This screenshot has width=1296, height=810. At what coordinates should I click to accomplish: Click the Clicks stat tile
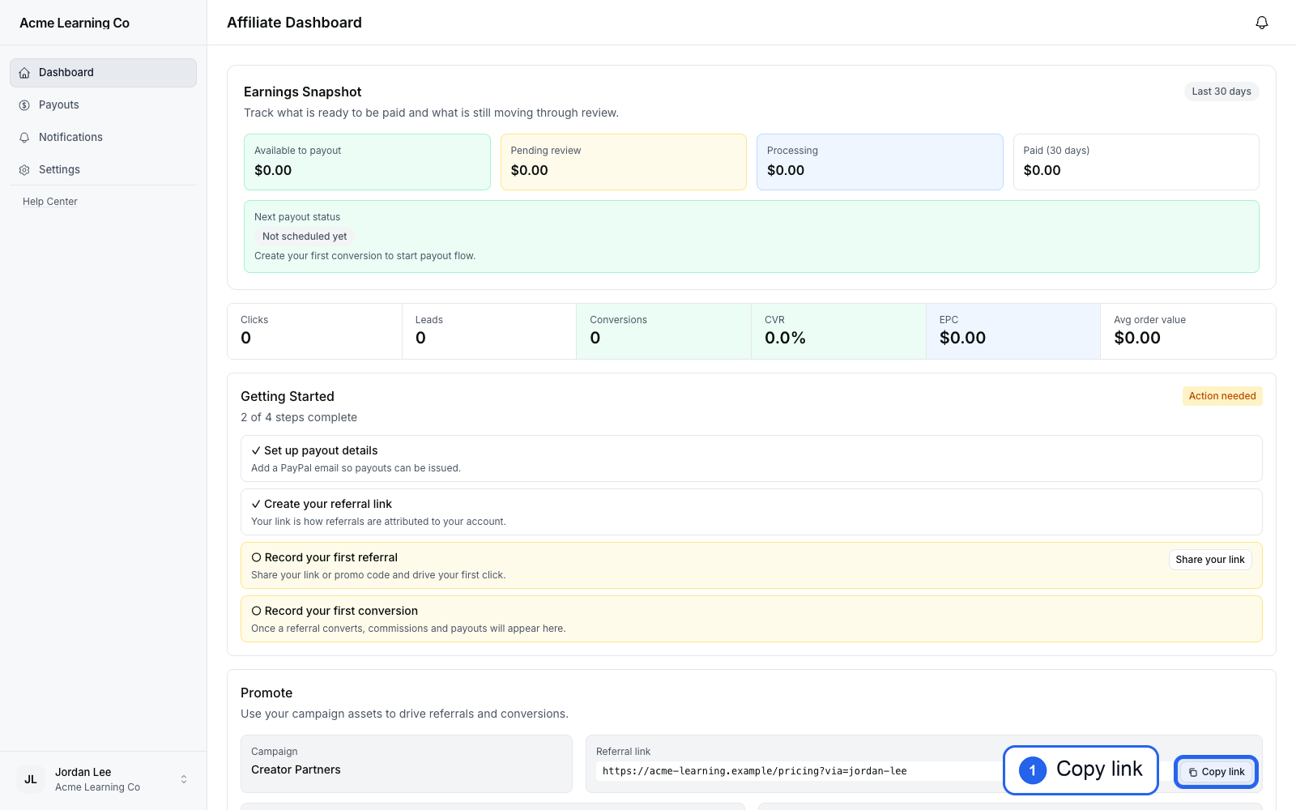click(x=315, y=331)
